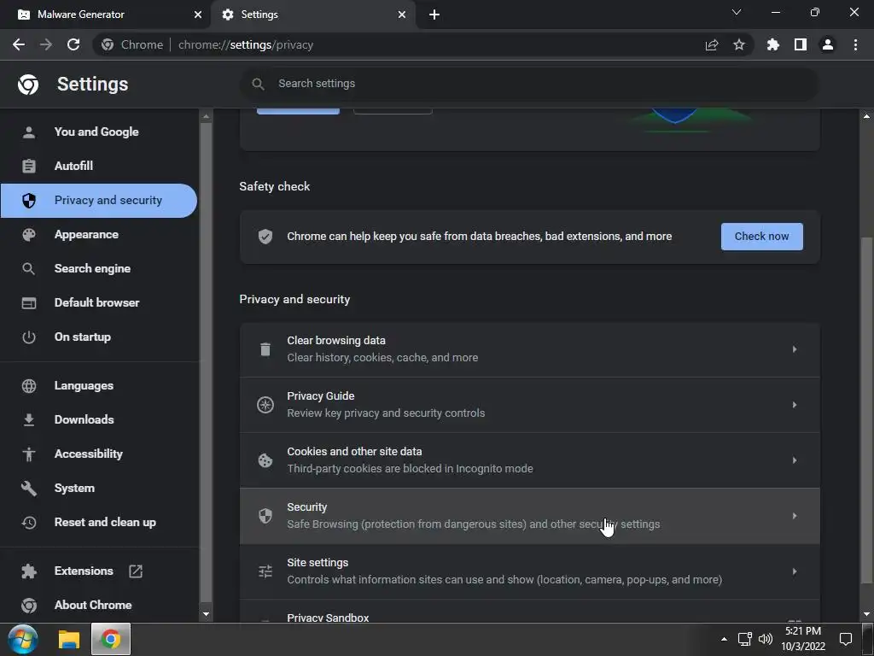This screenshot has height=656, width=874.
Task: Click the forward navigation arrow
Action: click(46, 44)
